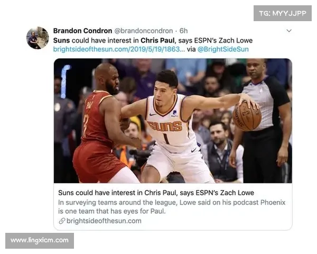This screenshot has width=317, height=254.
Task: Click the Brandon Condron display name
Action: tap(82, 31)
